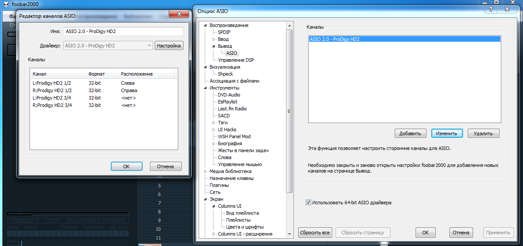Screen dimensions: 523x246
Task: Select SACD tree item
Action: (x=224, y=116)
